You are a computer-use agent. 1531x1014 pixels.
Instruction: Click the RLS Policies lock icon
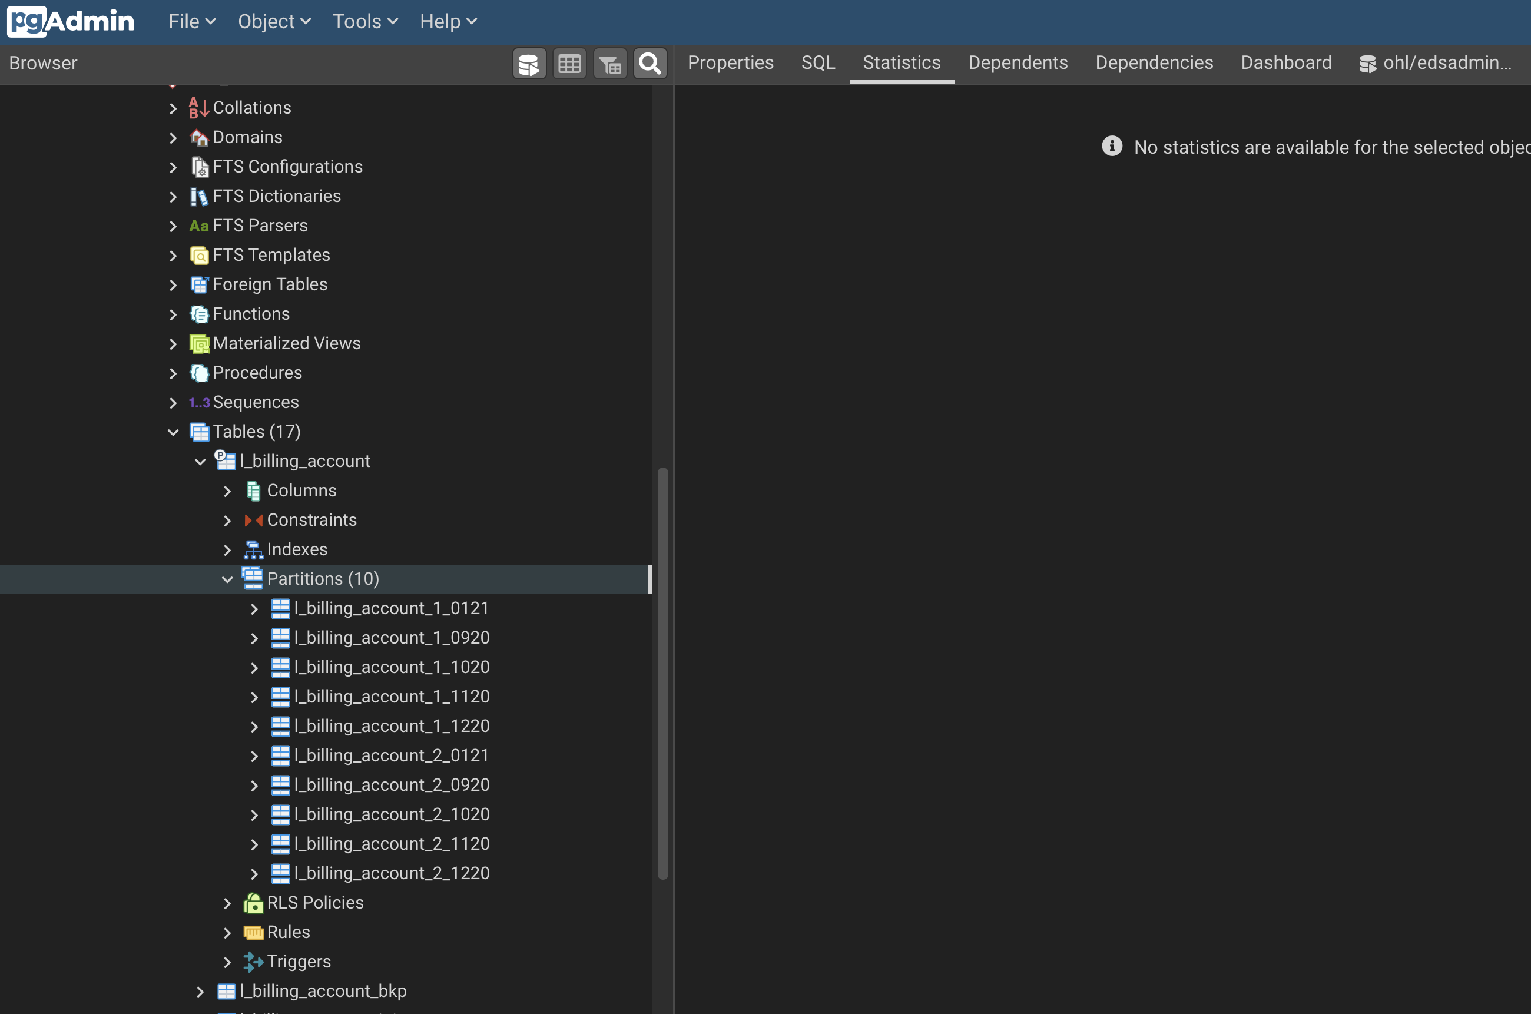[253, 903]
